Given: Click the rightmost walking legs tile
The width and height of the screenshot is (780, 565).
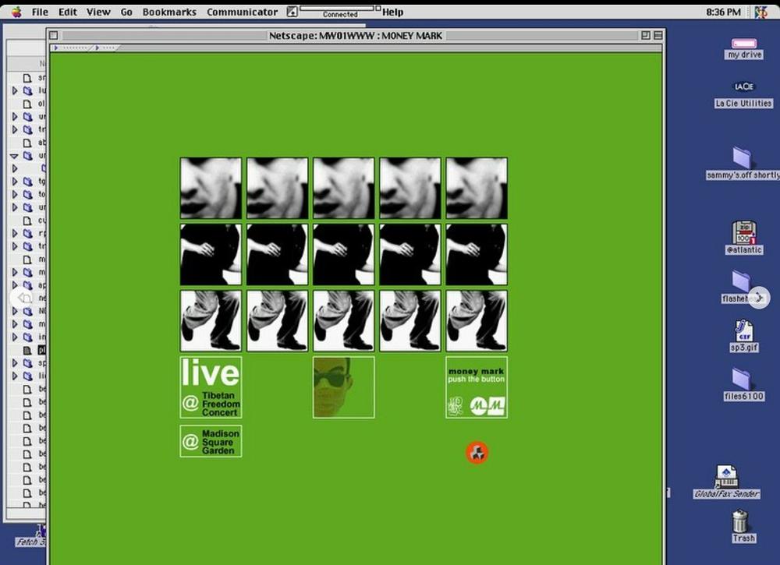Looking at the screenshot, I should 477,321.
